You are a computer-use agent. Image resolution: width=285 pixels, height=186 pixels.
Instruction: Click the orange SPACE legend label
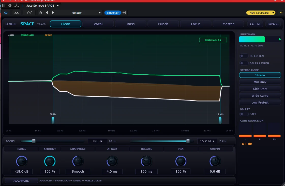click(48, 35)
